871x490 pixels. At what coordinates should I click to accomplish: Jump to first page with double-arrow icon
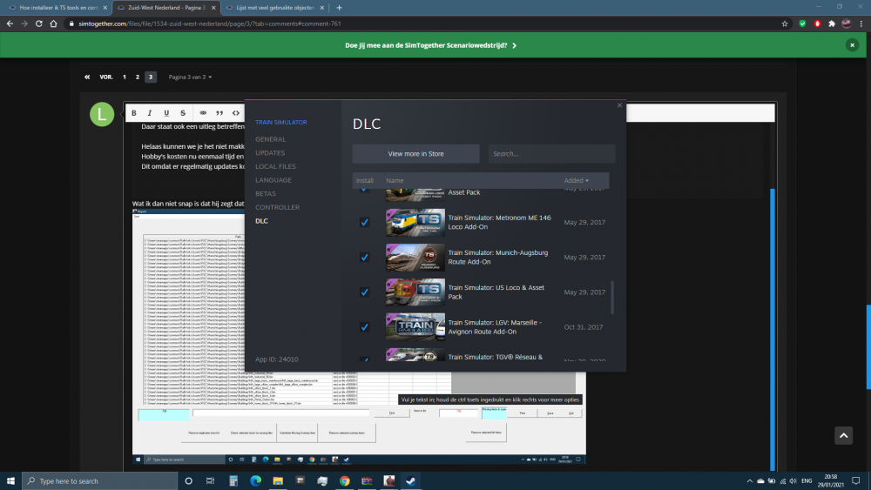pyautogui.click(x=88, y=77)
